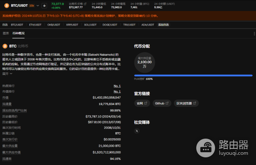
Task: Select OKB/USDT in watchlist bar
Action: click(54, 25)
